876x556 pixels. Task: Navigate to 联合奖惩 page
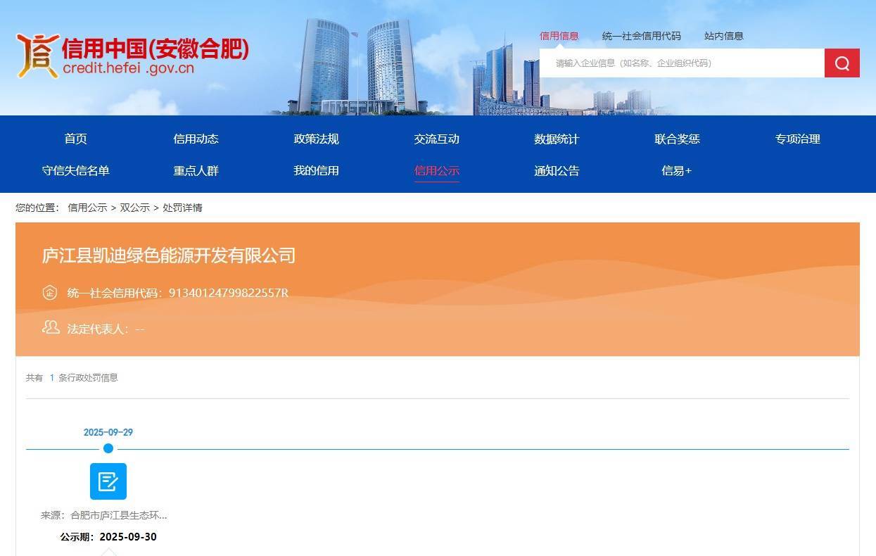click(x=677, y=139)
